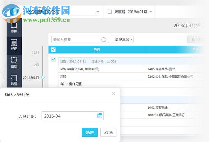Click the 摘要 column header
The height and width of the screenshot is (142, 209).
97,49
